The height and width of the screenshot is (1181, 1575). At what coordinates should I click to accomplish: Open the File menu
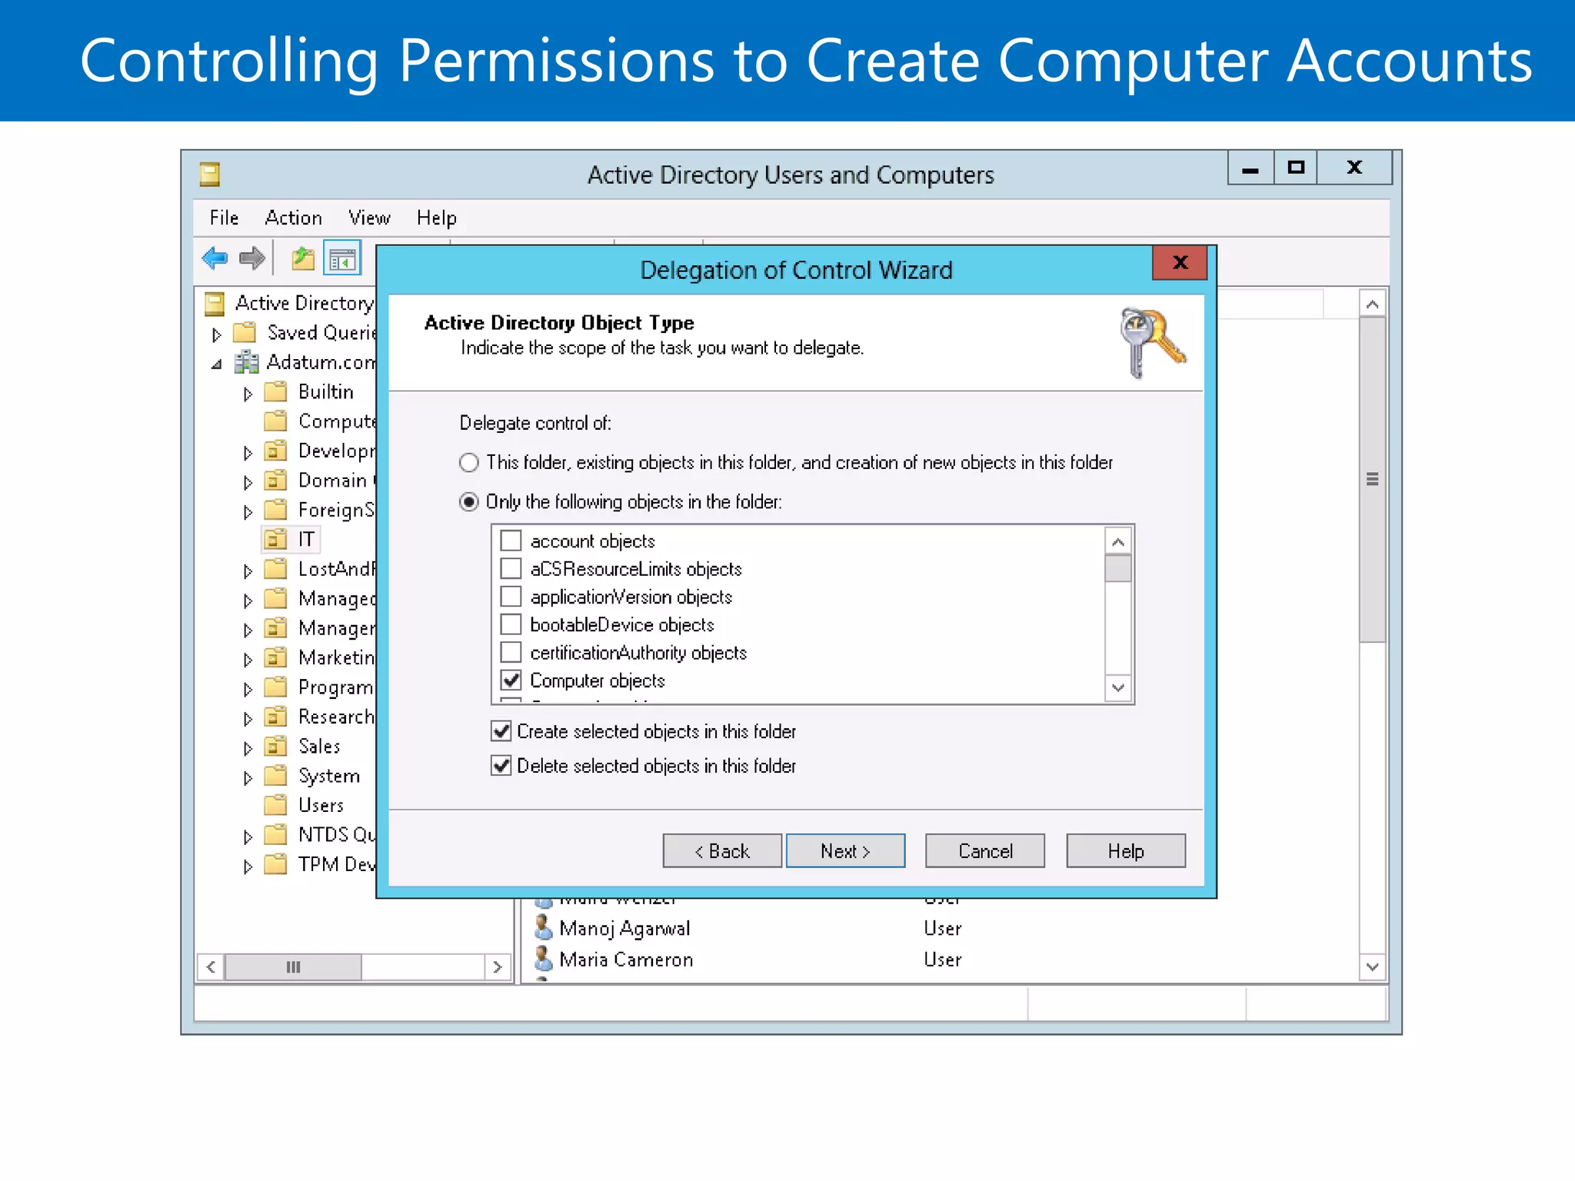coord(224,218)
